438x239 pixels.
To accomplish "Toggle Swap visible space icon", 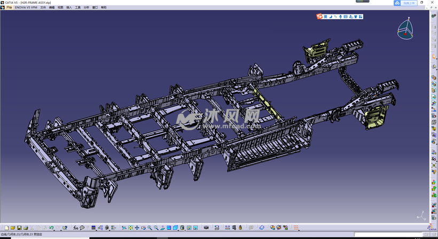I will [x=195, y=228].
